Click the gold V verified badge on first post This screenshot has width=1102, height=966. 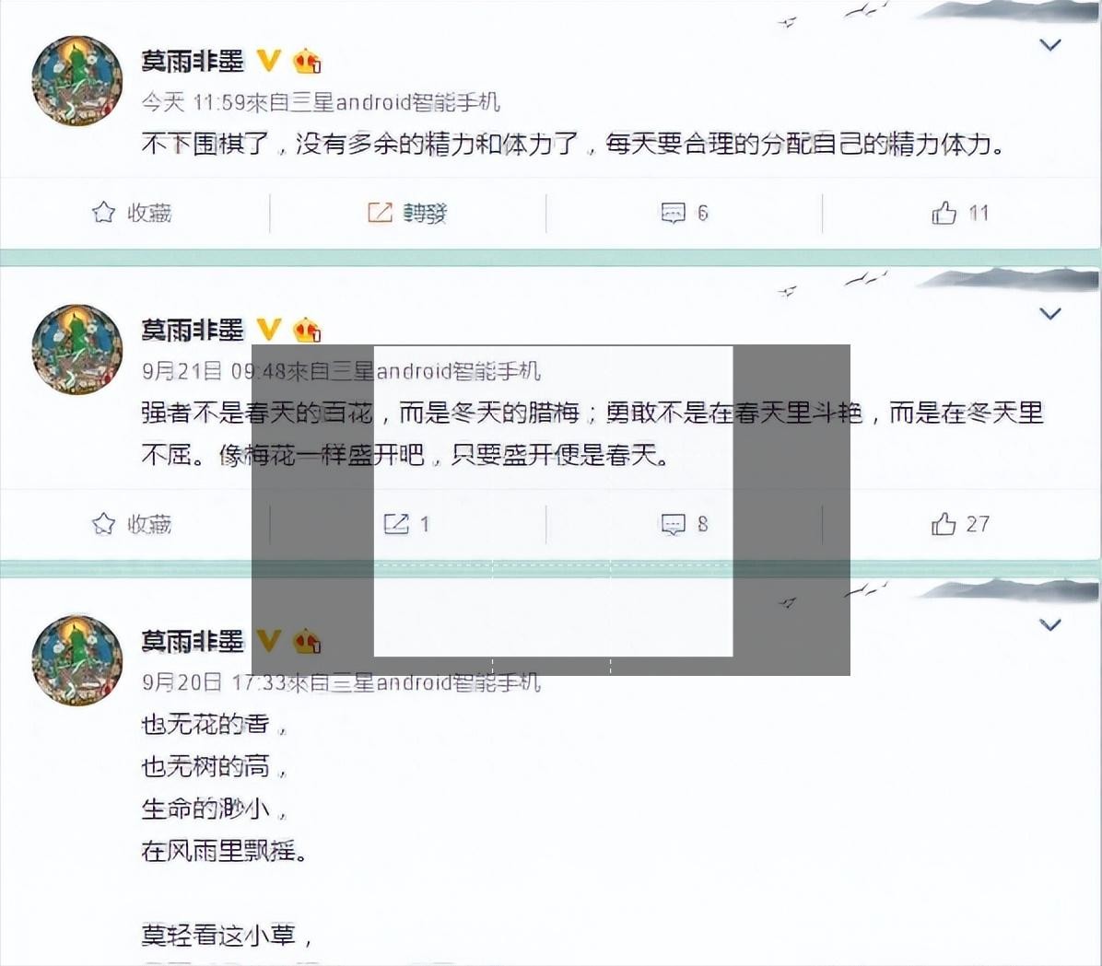point(268,61)
